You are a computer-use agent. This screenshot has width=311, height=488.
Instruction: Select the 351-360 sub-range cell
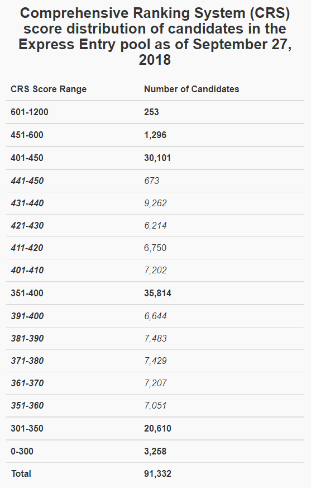click(x=27, y=405)
